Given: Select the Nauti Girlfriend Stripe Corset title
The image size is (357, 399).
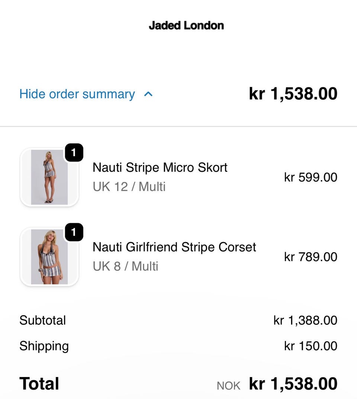Looking at the screenshot, I should 174,247.
